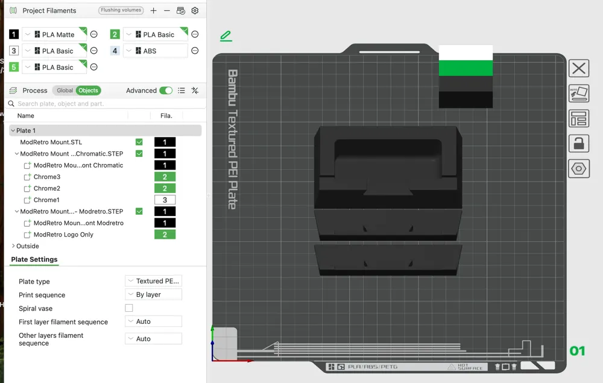
Task: Click filament 3 white color swatch
Action: coord(13,51)
